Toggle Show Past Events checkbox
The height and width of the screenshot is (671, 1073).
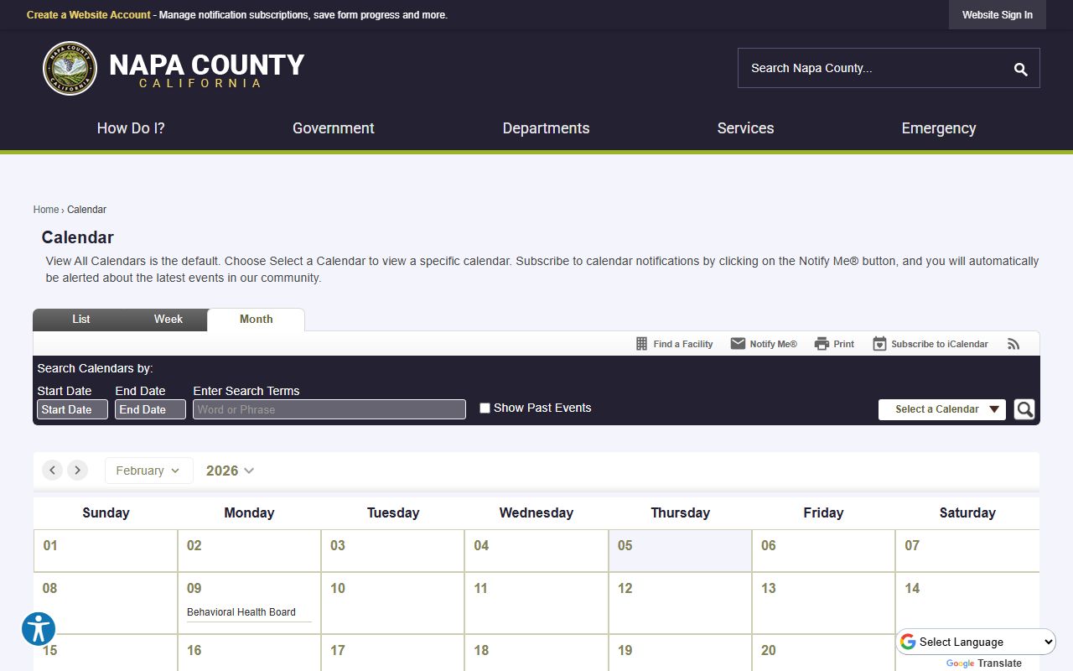point(485,408)
